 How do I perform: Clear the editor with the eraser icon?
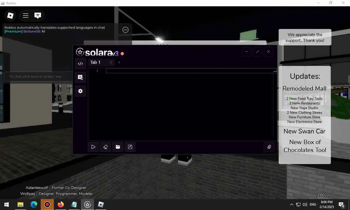(106, 147)
